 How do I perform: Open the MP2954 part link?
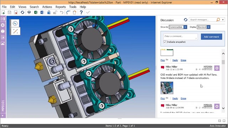208,67
